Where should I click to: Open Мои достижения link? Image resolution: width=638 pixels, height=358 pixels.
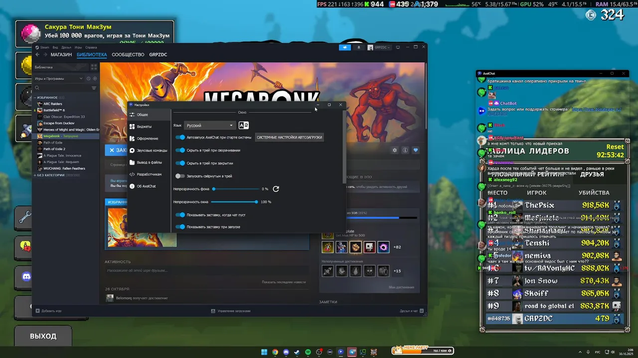[401, 287]
